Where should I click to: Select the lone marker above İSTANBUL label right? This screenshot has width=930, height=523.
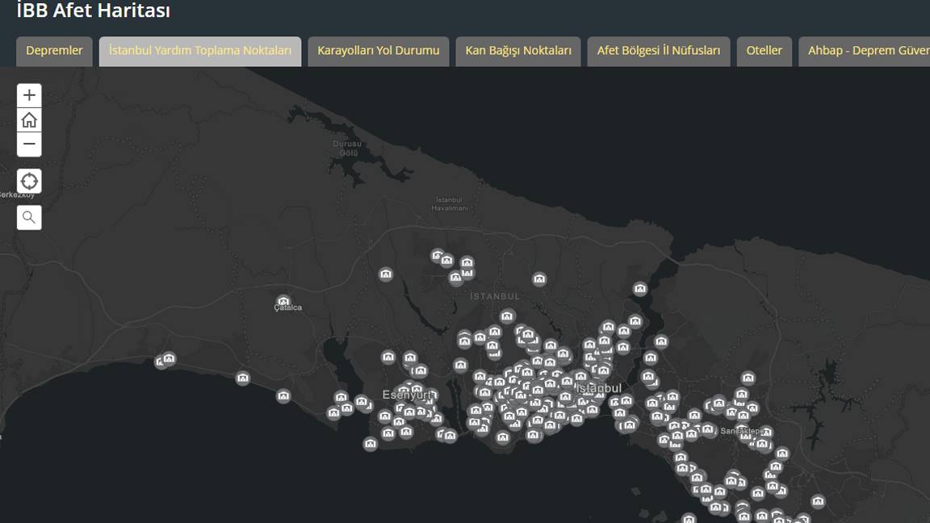(x=539, y=278)
